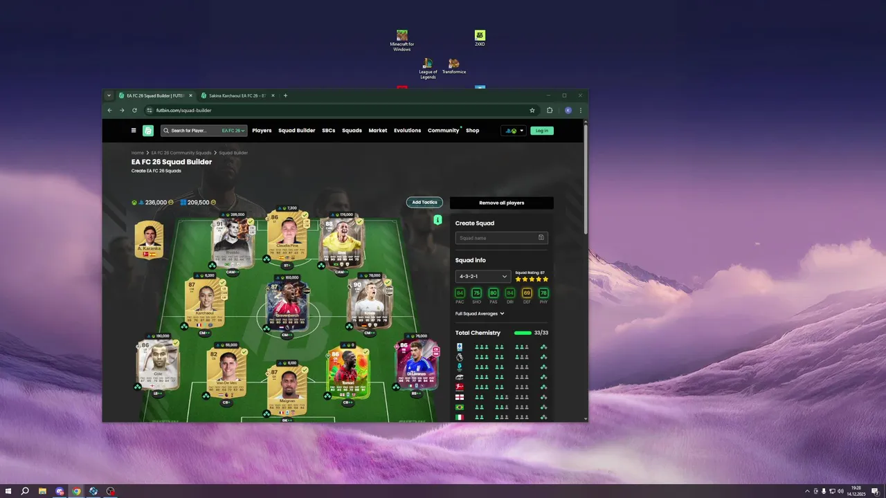Show hidden system tray icons
Viewport: 886px width, 498px height.
807,491
